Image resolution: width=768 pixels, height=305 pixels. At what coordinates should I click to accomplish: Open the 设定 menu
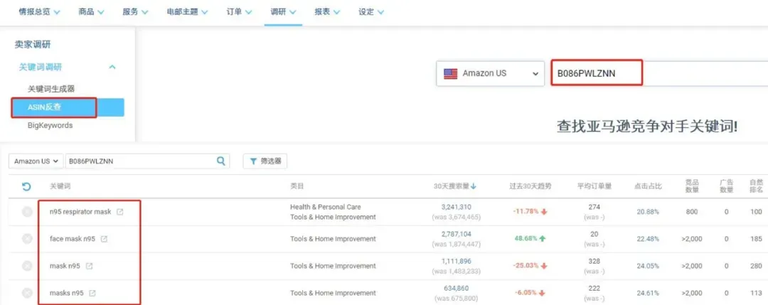371,12
